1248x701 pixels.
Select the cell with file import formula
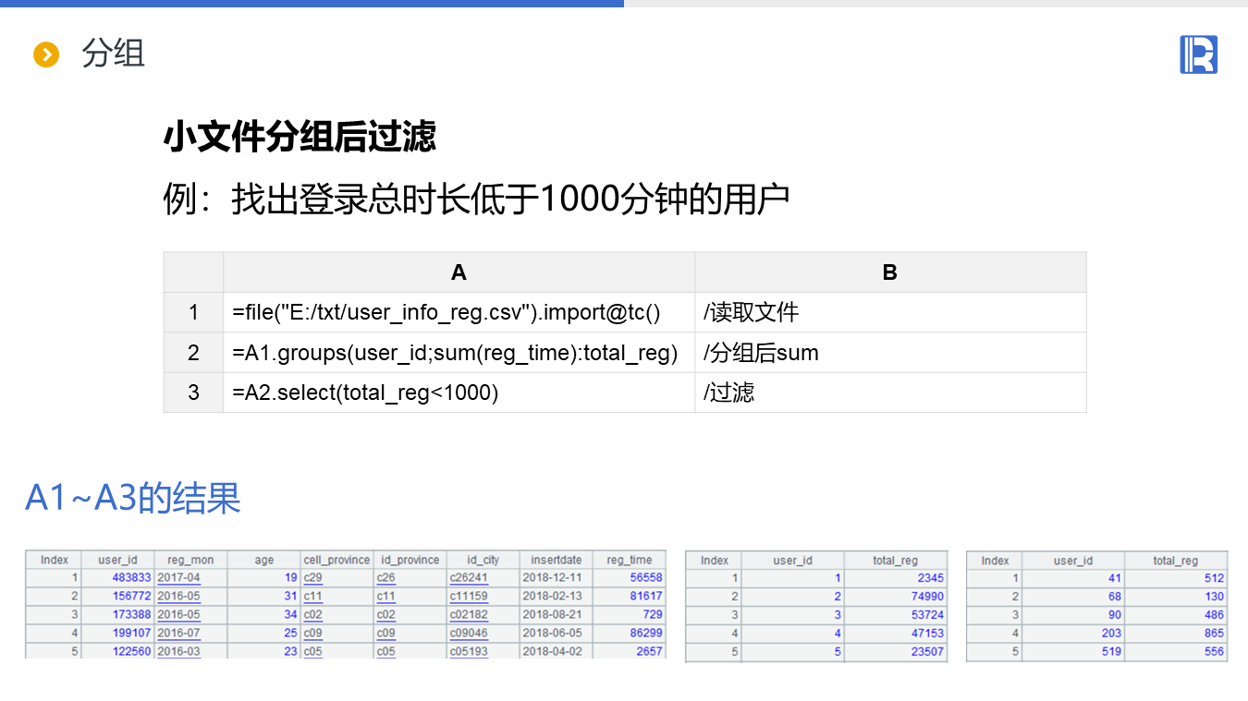(447, 313)
